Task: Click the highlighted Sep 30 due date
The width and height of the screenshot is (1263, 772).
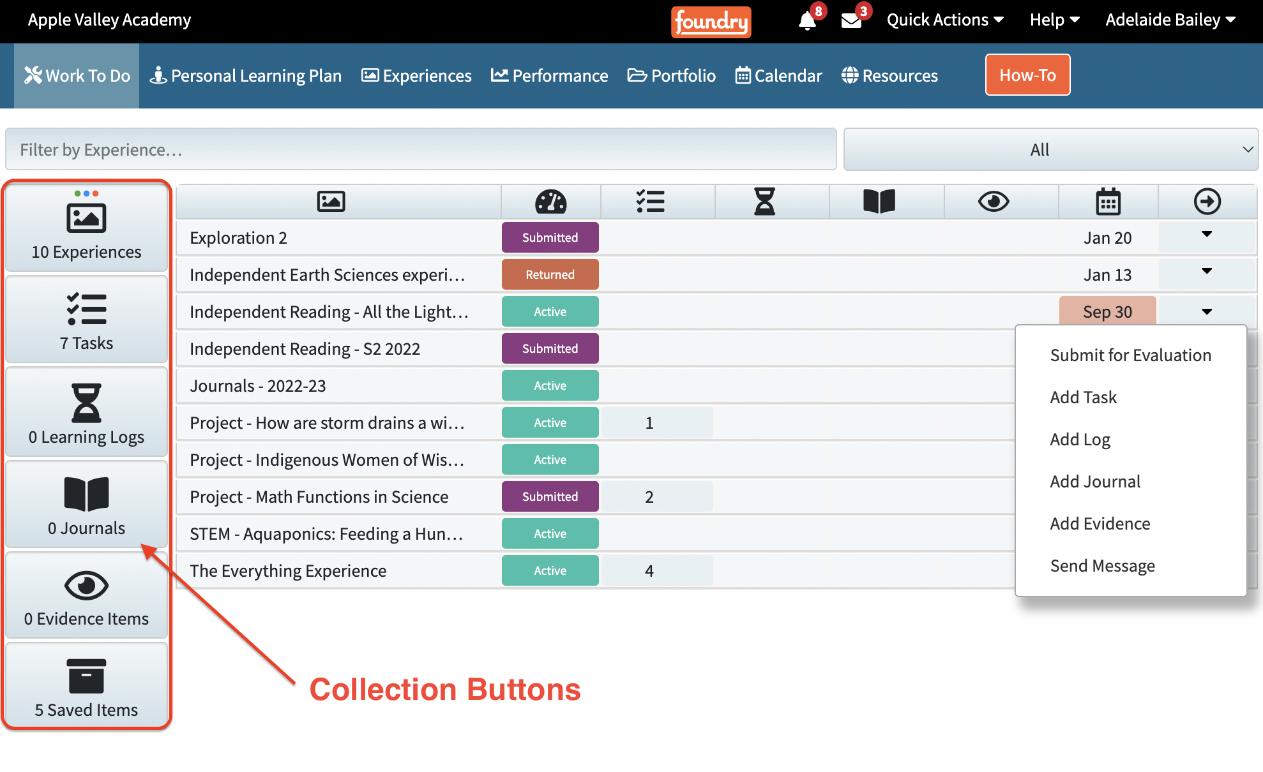Action: coord(1107,311)
